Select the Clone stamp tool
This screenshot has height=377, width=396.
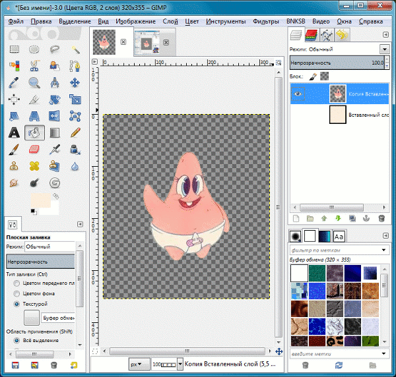coord(14,166)
